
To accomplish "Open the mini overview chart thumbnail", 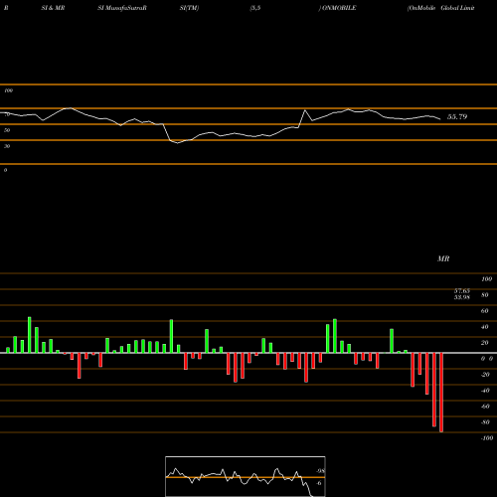I will (x=246, y=476).
